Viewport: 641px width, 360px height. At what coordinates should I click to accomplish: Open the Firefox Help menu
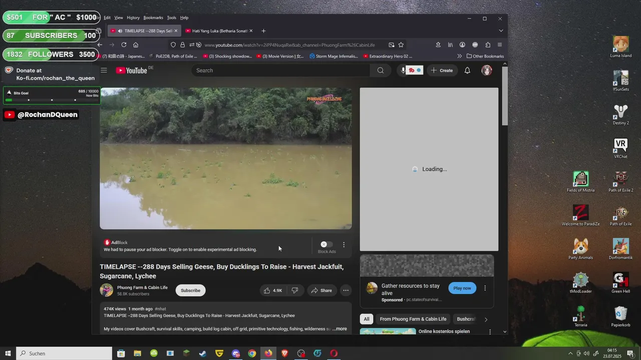pyautogui.click(x=184, y=17)
